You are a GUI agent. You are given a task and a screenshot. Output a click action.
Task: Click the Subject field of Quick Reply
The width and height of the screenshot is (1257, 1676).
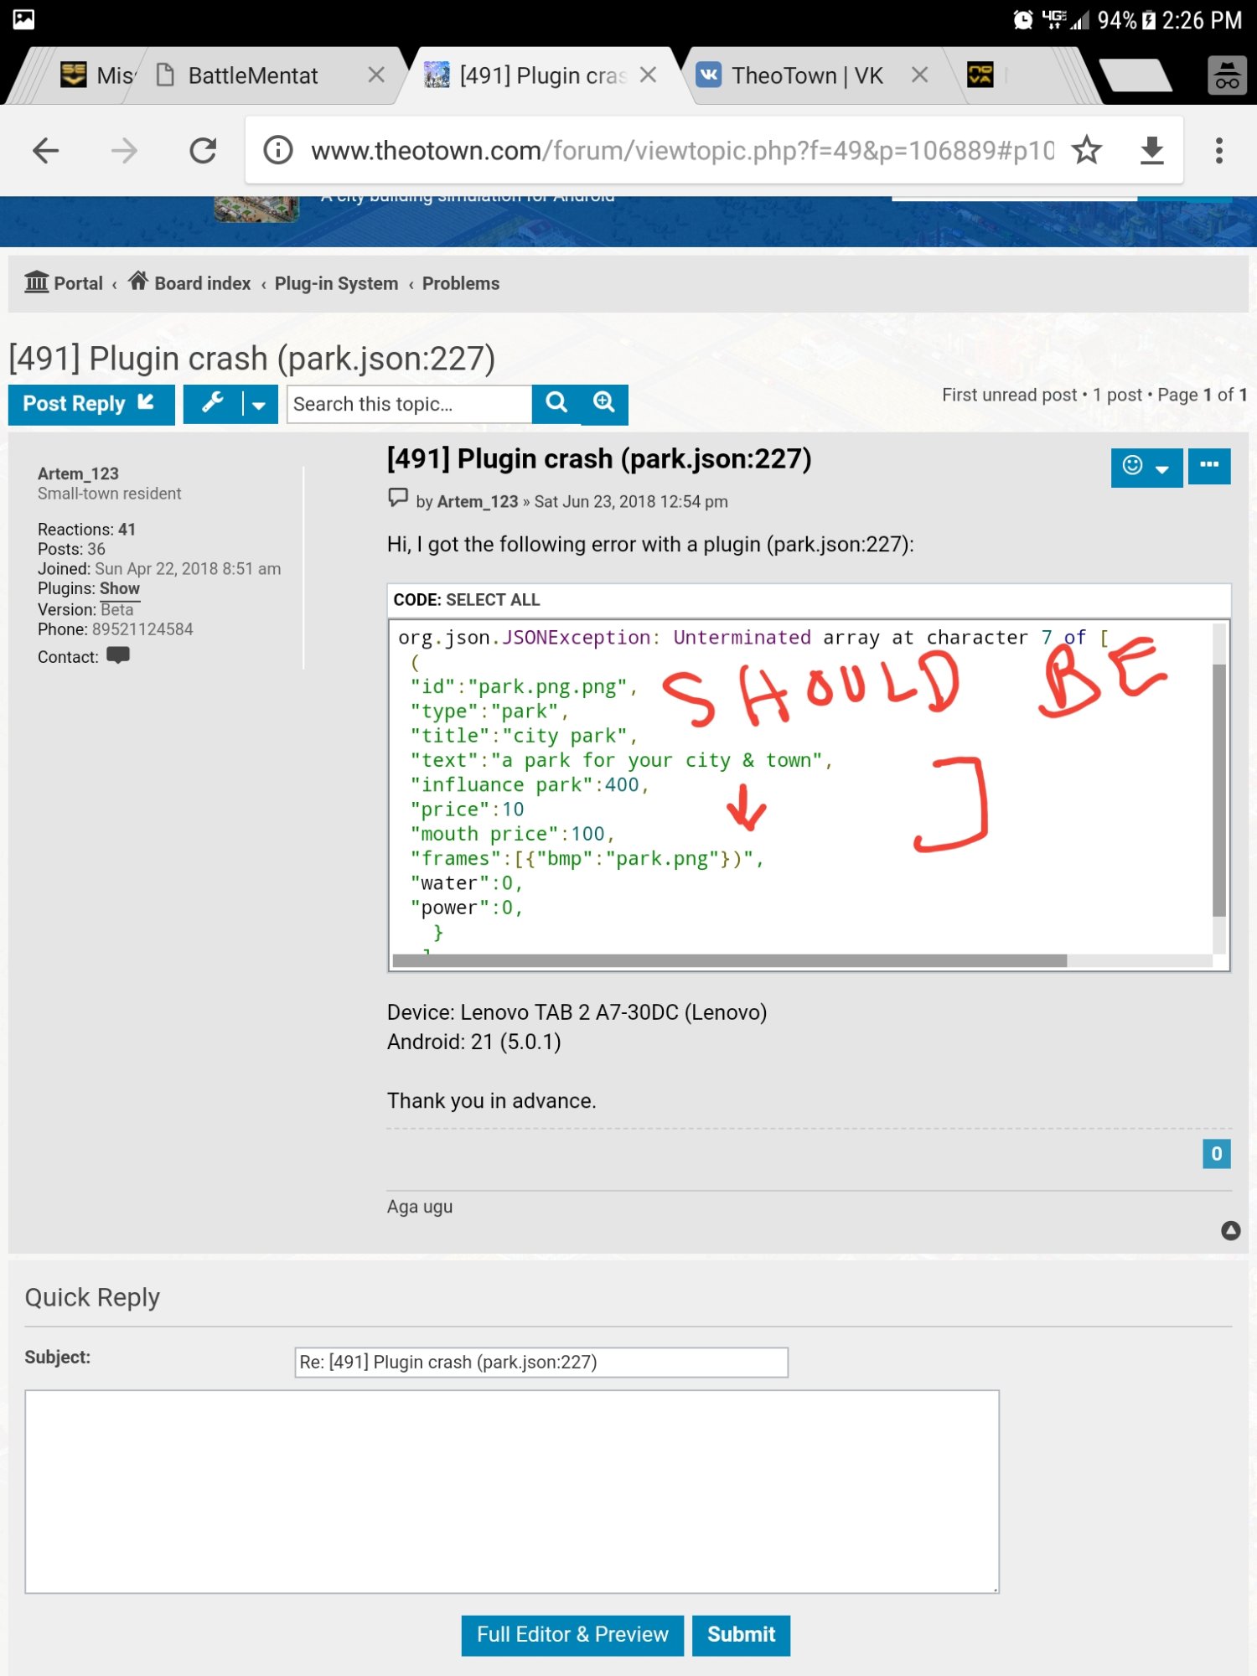tap(541, 1362)
